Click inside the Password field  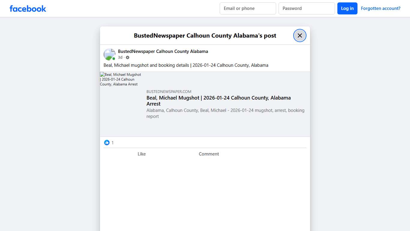306,8
